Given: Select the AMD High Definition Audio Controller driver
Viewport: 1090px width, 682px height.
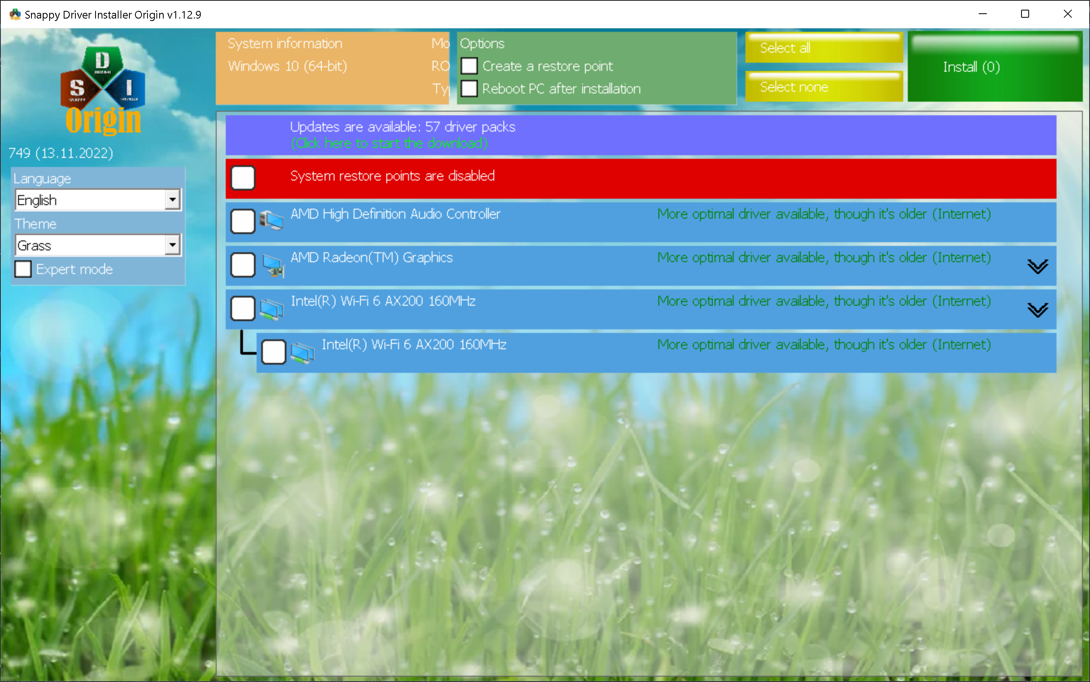Looking at the screenshot, I should coord(243,221).
